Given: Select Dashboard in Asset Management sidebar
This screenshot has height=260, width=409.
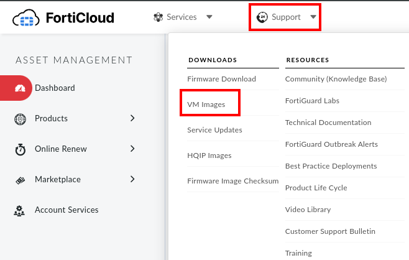Looking at the screenshot, I should [55, 88].
